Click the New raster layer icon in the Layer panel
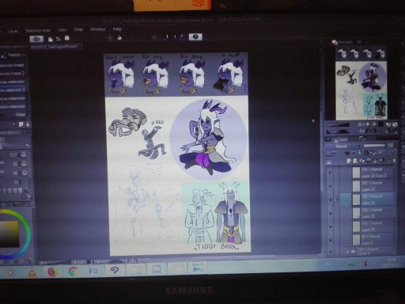 [x=349, y=161]
